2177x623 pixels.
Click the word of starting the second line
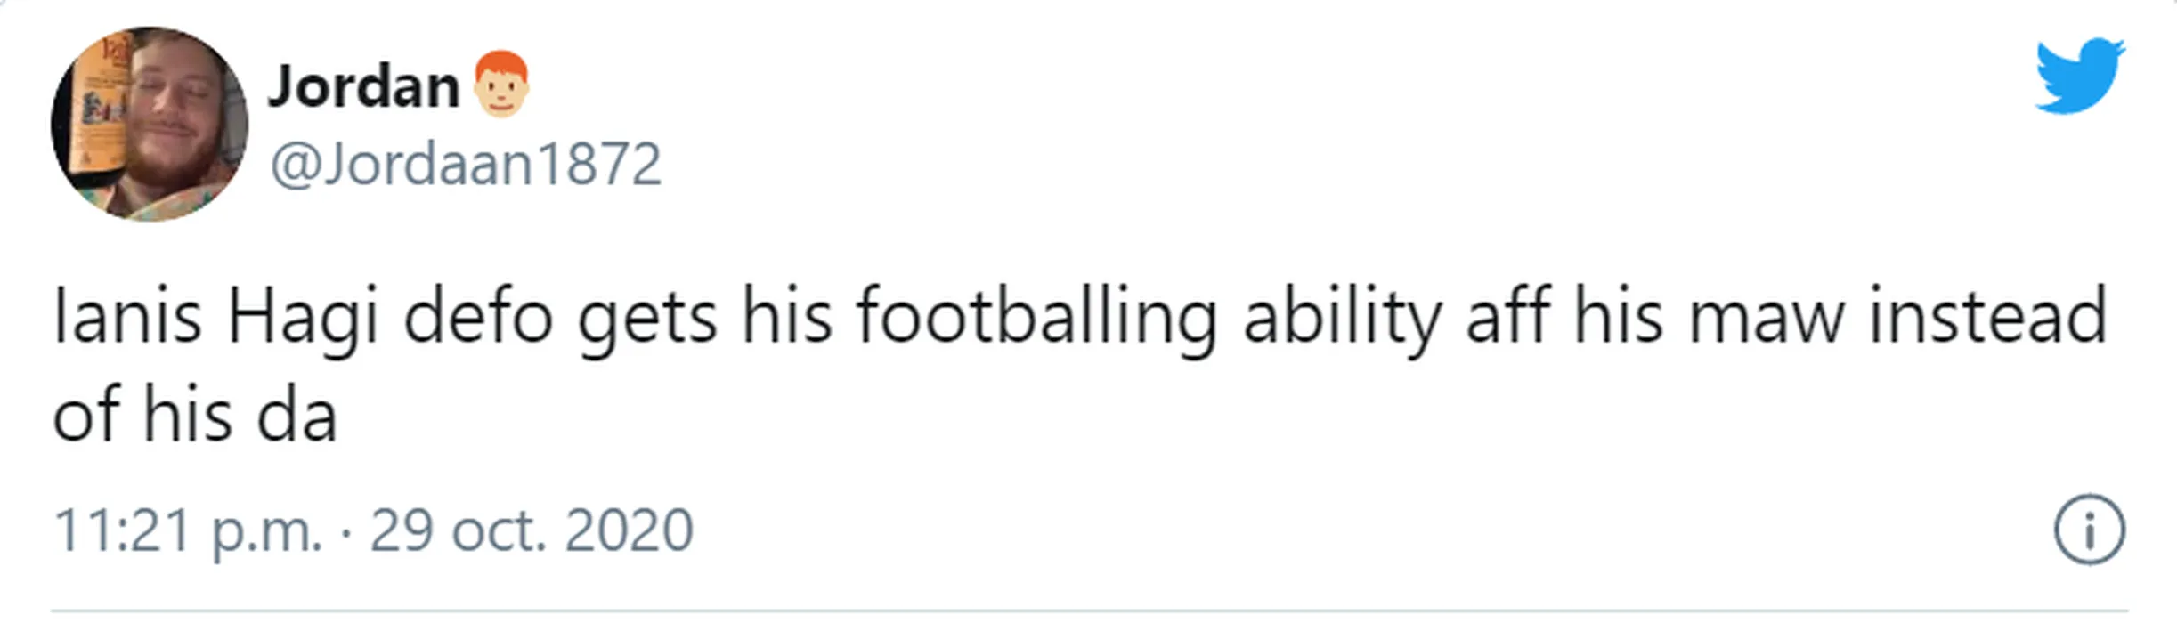pyautogui.click(x=86, y=415)
